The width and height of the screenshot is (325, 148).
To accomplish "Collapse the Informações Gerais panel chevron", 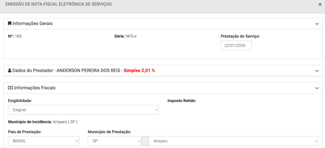I will 317,24.
